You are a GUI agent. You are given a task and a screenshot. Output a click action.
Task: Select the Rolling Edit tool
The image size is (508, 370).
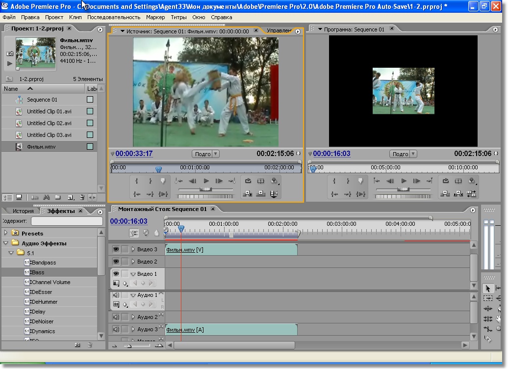(x=487, y=309)
